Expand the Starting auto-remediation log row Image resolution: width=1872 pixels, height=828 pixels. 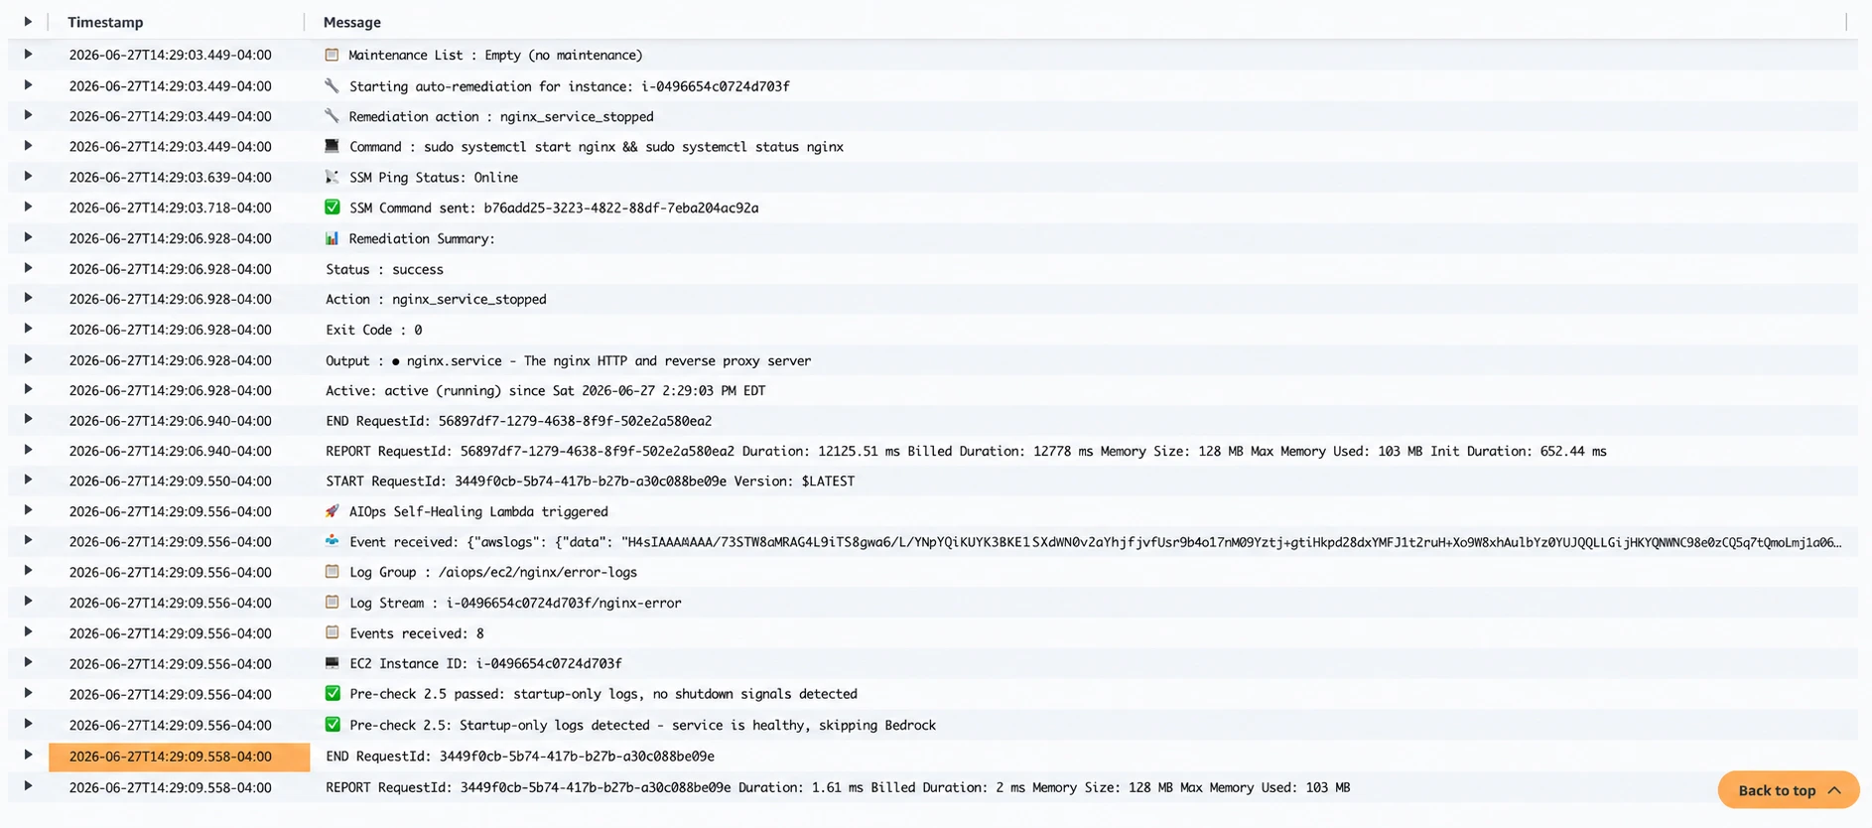[x=28, y=85]
